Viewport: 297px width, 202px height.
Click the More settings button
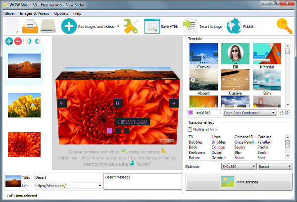click(x=239, y=182)
